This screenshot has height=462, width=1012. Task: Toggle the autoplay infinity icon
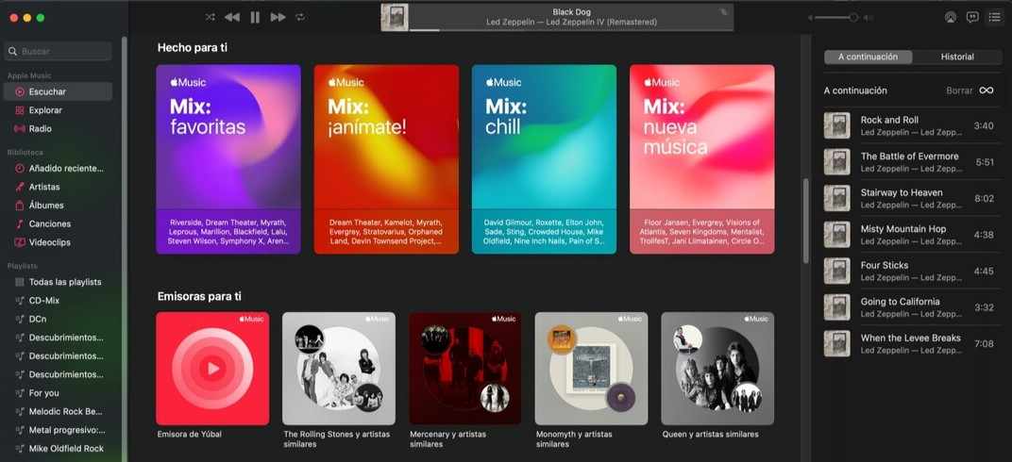[986, 91]
